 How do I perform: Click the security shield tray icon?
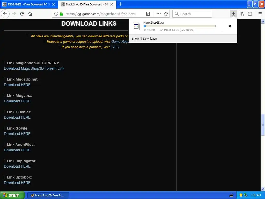pyautogui.click(x=241, y=195)
